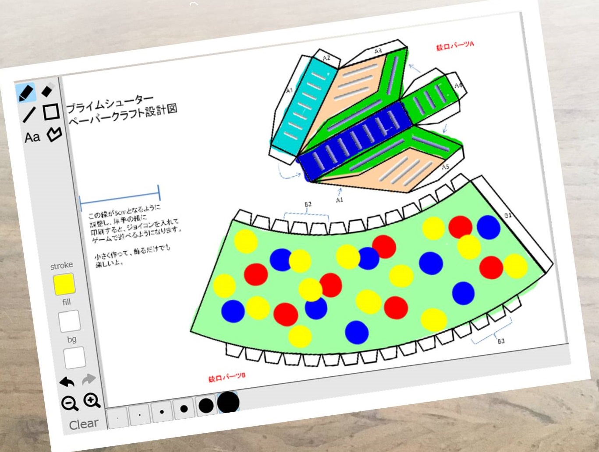Click the text ペーパークラフト設計図

coord(123,115)
